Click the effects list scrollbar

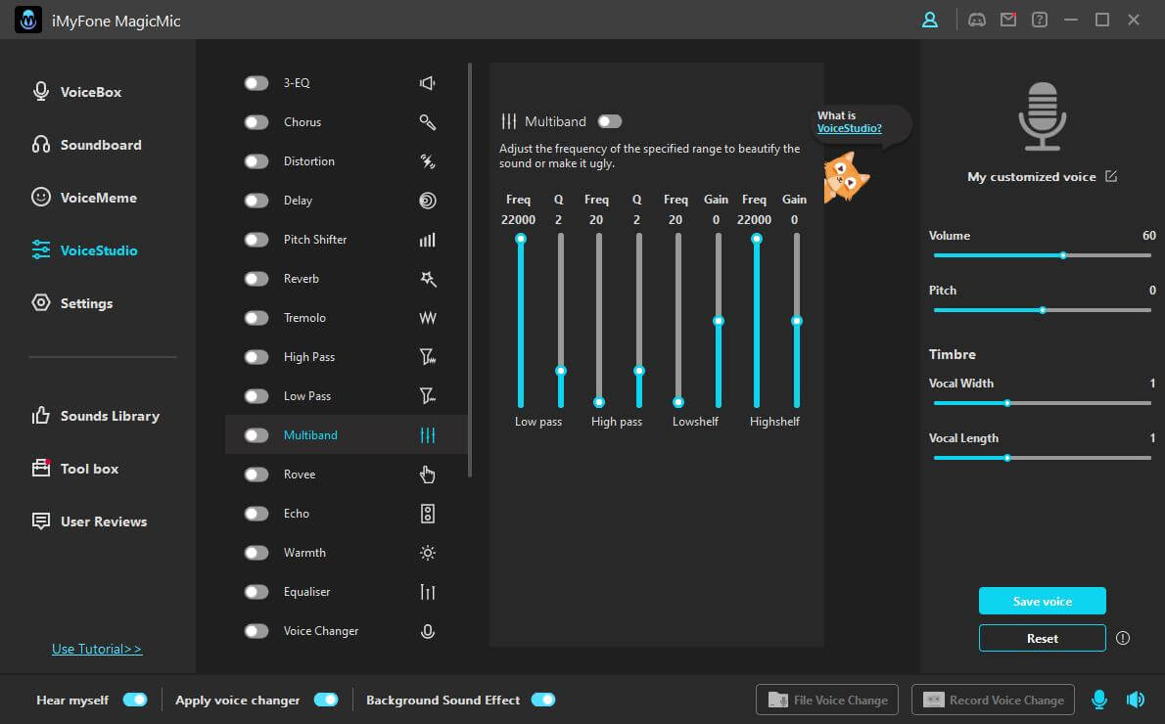coord(470,270)
